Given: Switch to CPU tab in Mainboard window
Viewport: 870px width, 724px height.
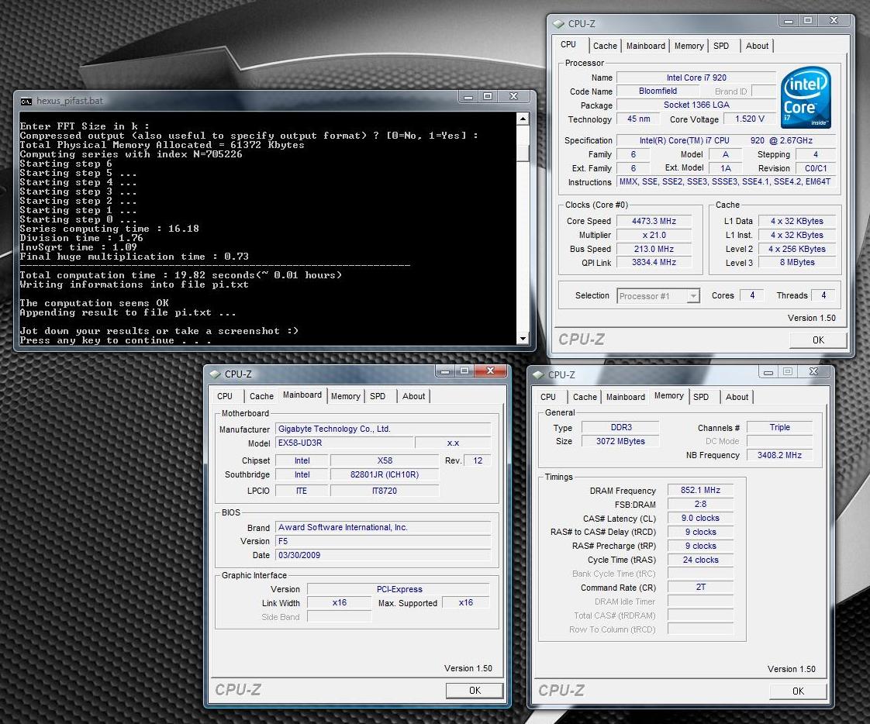Looking at the screenshot, I should 225,396.
